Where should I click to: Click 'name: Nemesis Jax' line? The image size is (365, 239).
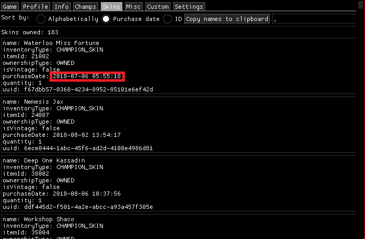pos(33,102)
